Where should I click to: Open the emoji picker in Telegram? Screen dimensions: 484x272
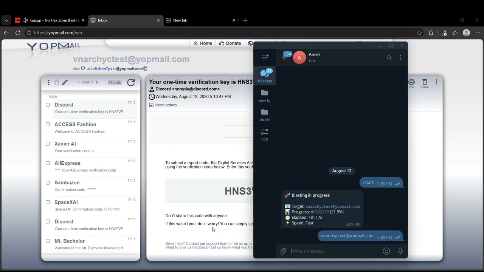pyautogui.click(x=386, y=251)
